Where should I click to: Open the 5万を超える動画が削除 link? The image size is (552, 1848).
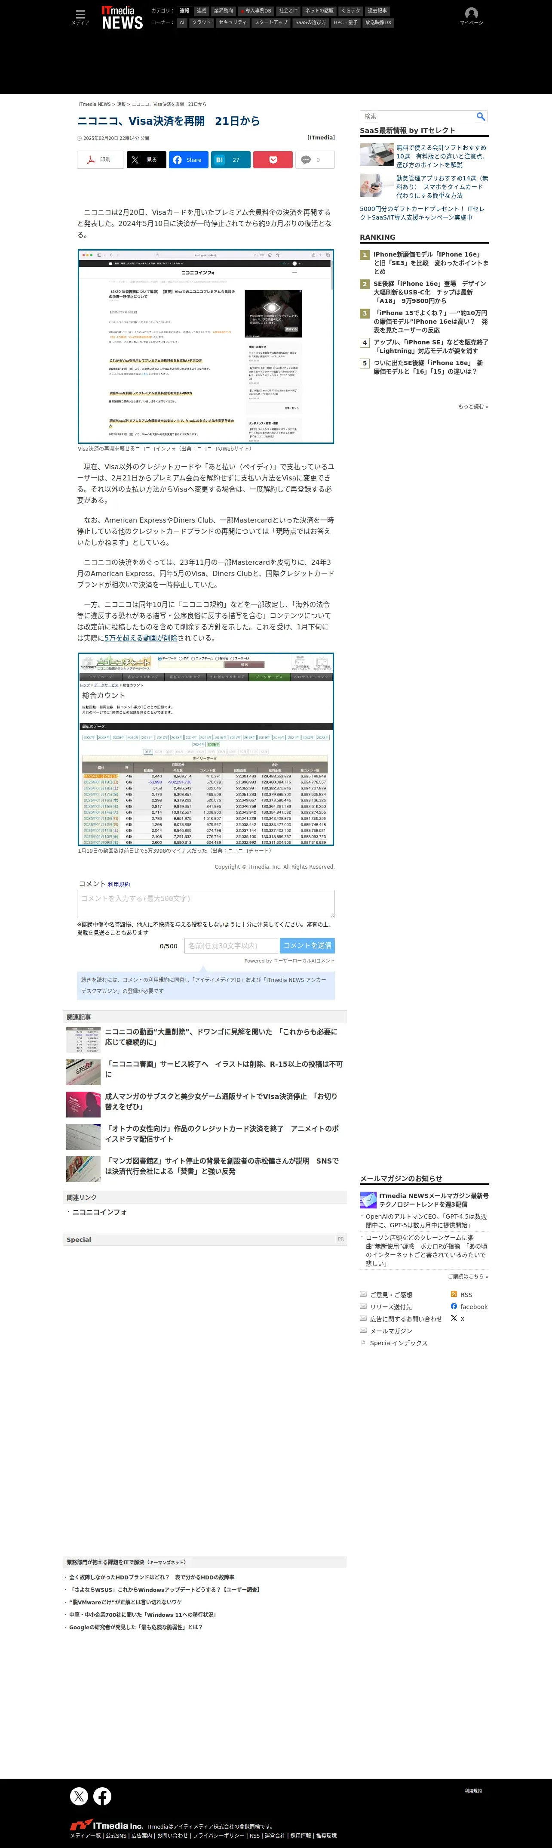click(x=141, y=638)
